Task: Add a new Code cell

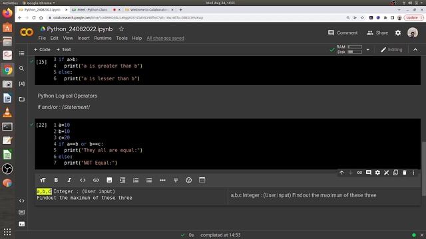Action: pyautogui.click(x=42, y=50)
